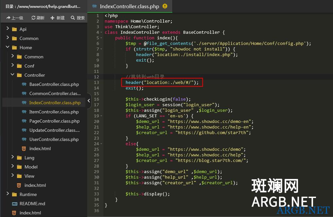The width and height of the screenshot is (333, 217).
Task: Click the folder icon next to Api
Action: pos(14,29)
